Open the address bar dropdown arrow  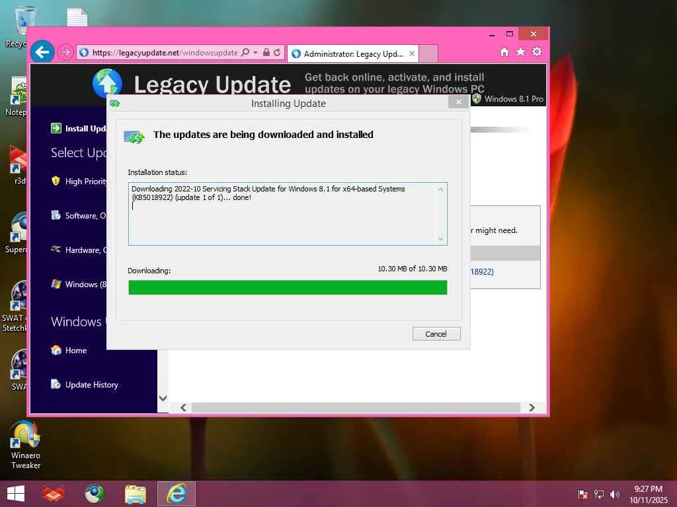pyautogui.click(x=255, y=53)
